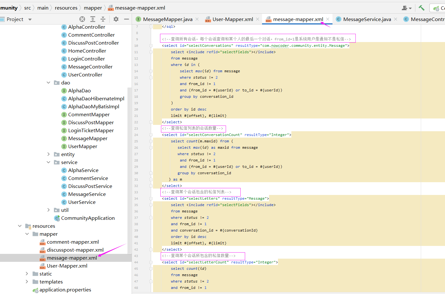Select DiscussPostMapper interface
The height and width of the screenshot is (294, 445).
coord(91,122)
